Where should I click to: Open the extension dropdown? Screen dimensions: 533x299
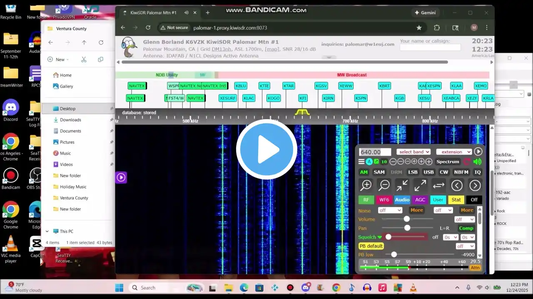[454, 152]
